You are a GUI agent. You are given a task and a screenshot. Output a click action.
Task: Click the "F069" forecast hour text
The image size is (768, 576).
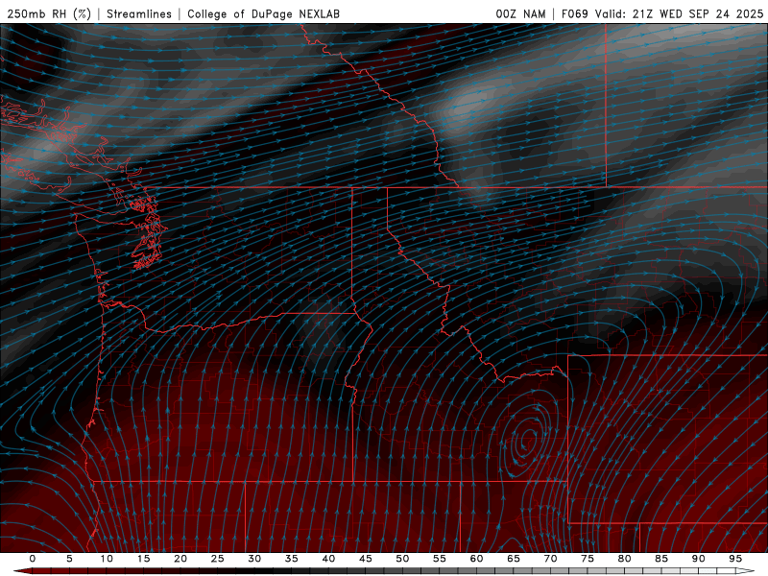coord(574,13)
